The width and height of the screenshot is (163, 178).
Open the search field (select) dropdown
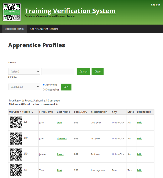point(24,71)
